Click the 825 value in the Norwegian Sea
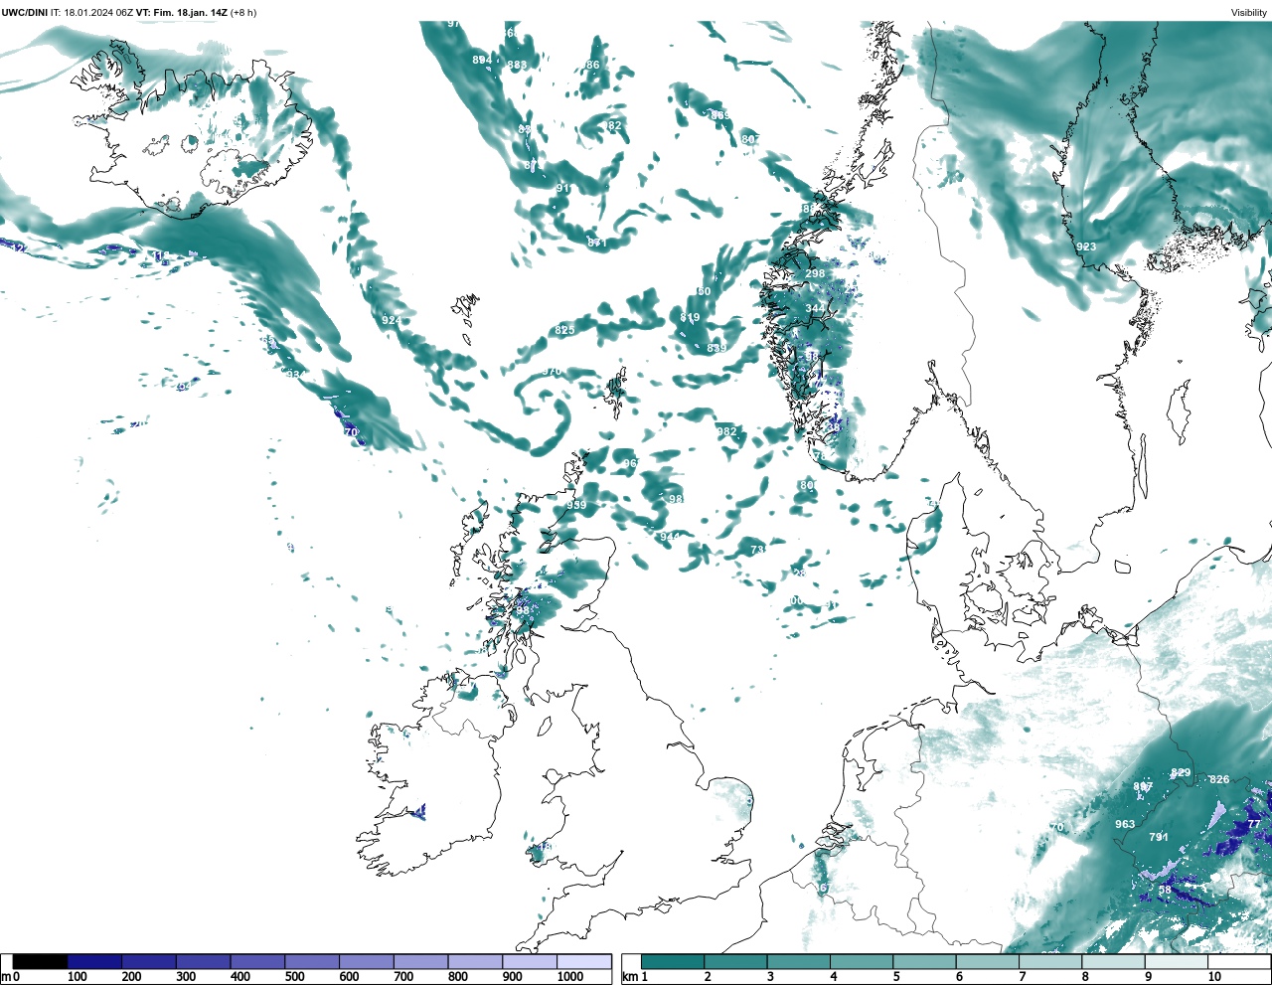 [564, 330]
